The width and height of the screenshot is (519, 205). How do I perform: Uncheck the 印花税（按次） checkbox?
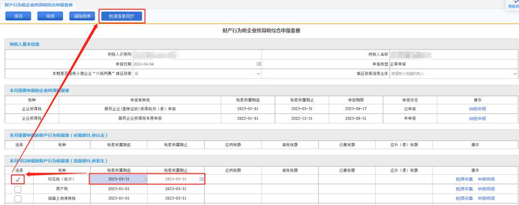click(18, 180)
